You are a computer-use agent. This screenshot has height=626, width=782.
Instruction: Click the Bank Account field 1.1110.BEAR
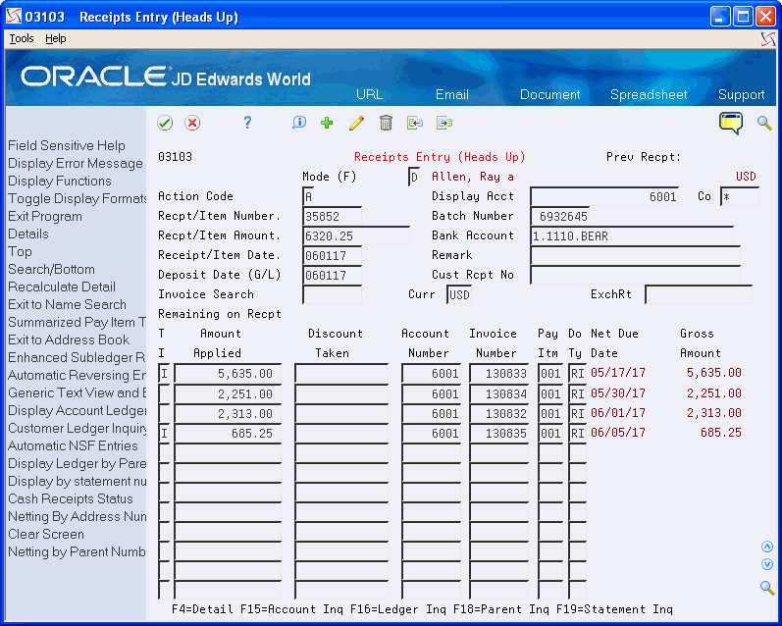[x=632, y=235]
